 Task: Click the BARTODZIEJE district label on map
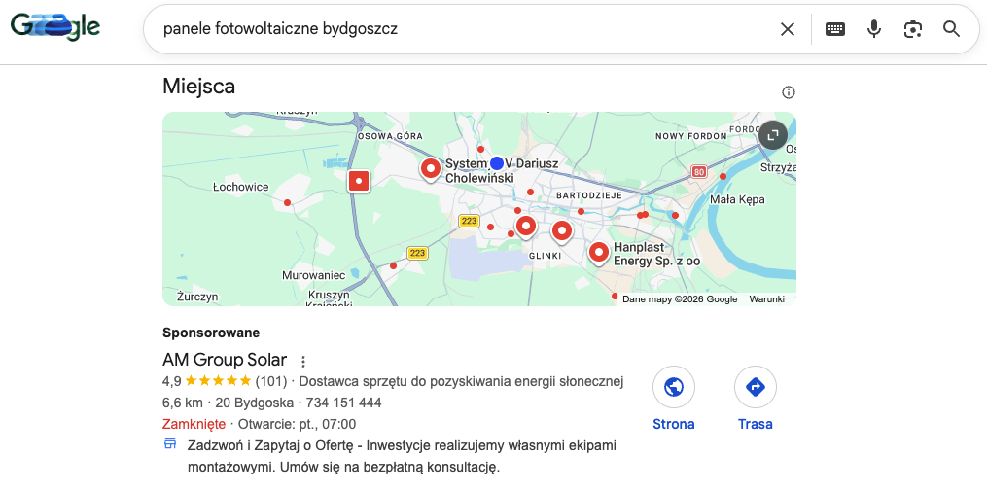pos(589,195)
